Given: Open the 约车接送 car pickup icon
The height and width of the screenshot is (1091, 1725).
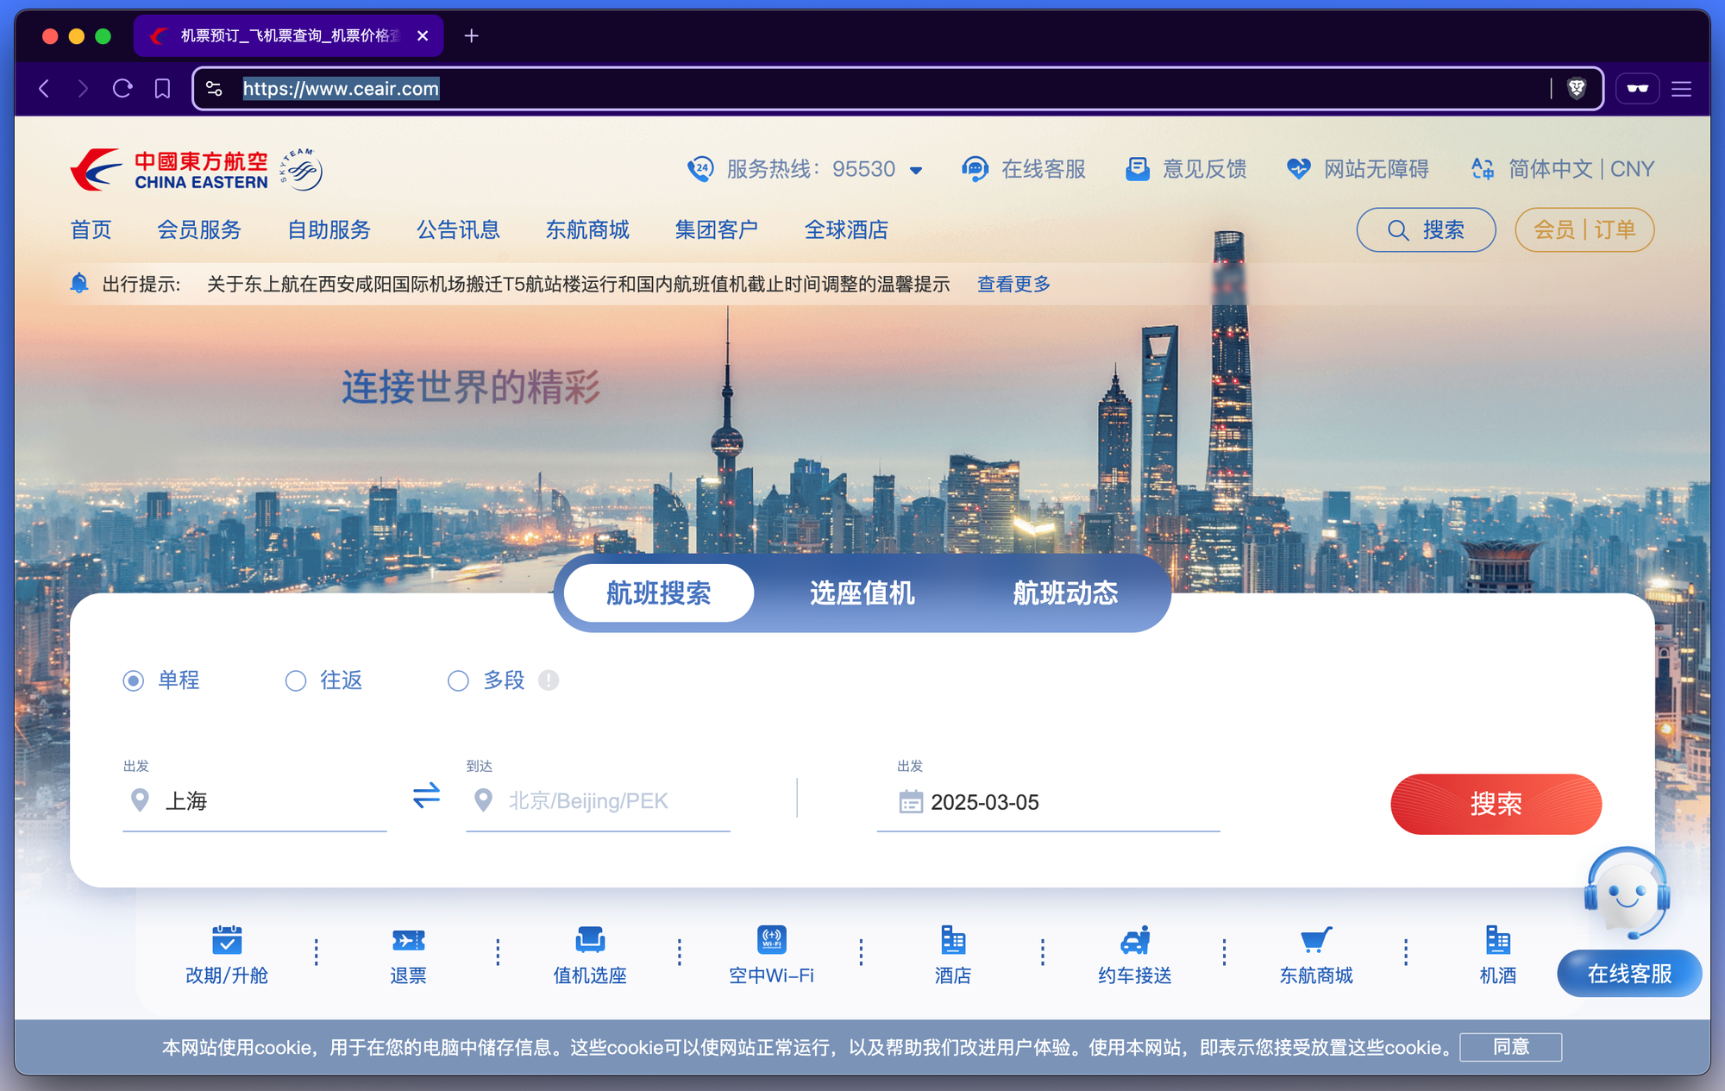Looking at the screenshot, I should pyautogui.click(x=1134, y=940).
